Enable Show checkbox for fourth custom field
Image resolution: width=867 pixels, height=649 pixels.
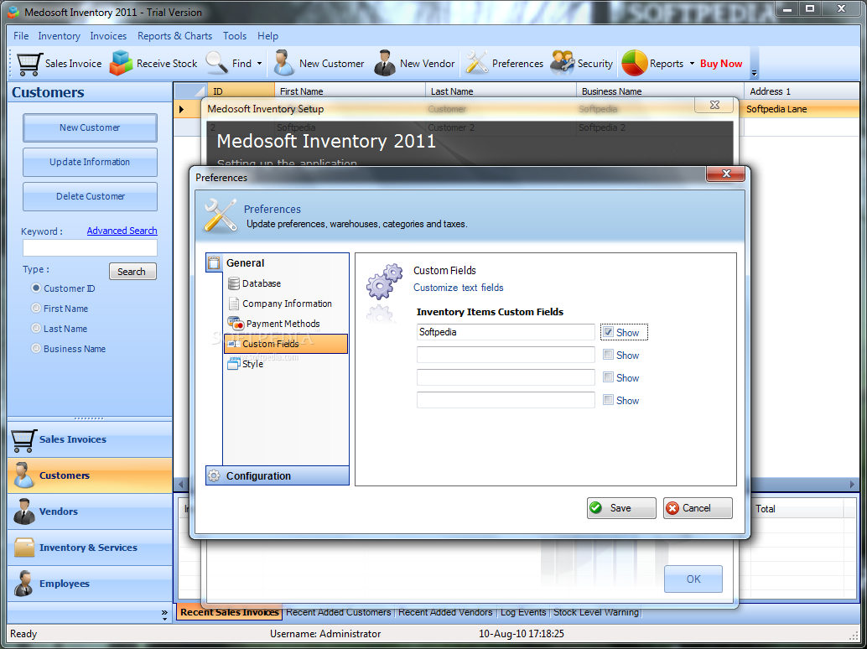tap(608, 400)
